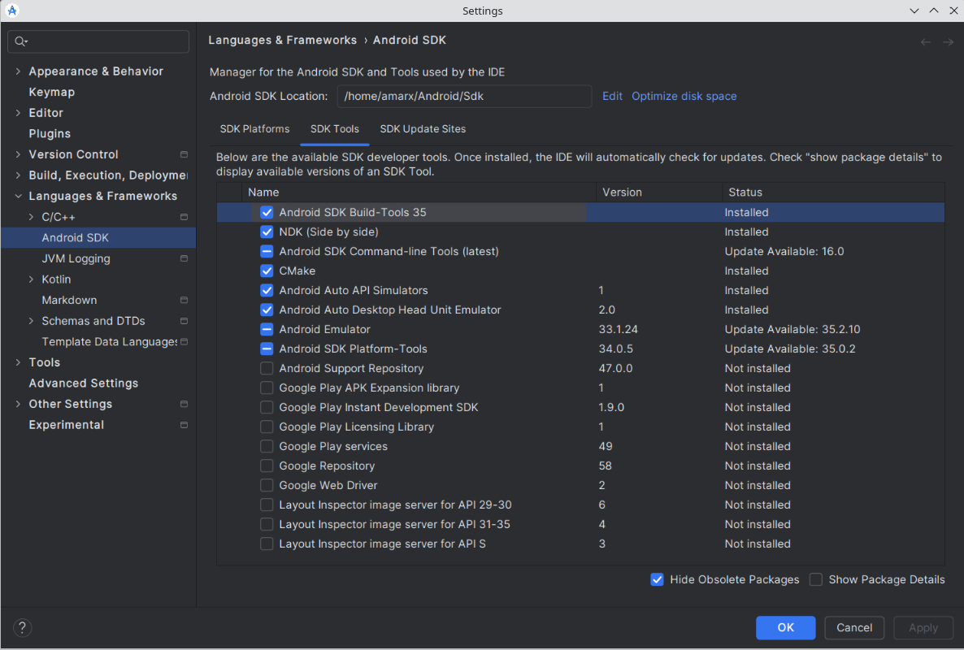Click the Help question mark button
This screenshot has height=650, width=964.
click(x=22, y=627)
